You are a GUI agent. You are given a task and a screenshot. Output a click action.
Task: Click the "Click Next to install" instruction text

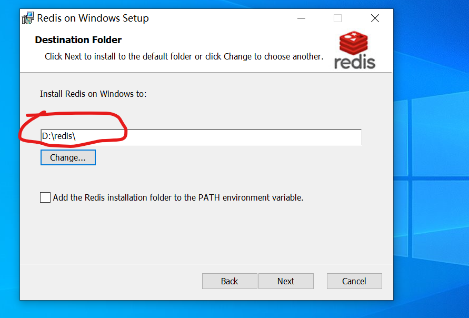click(184, 56)
